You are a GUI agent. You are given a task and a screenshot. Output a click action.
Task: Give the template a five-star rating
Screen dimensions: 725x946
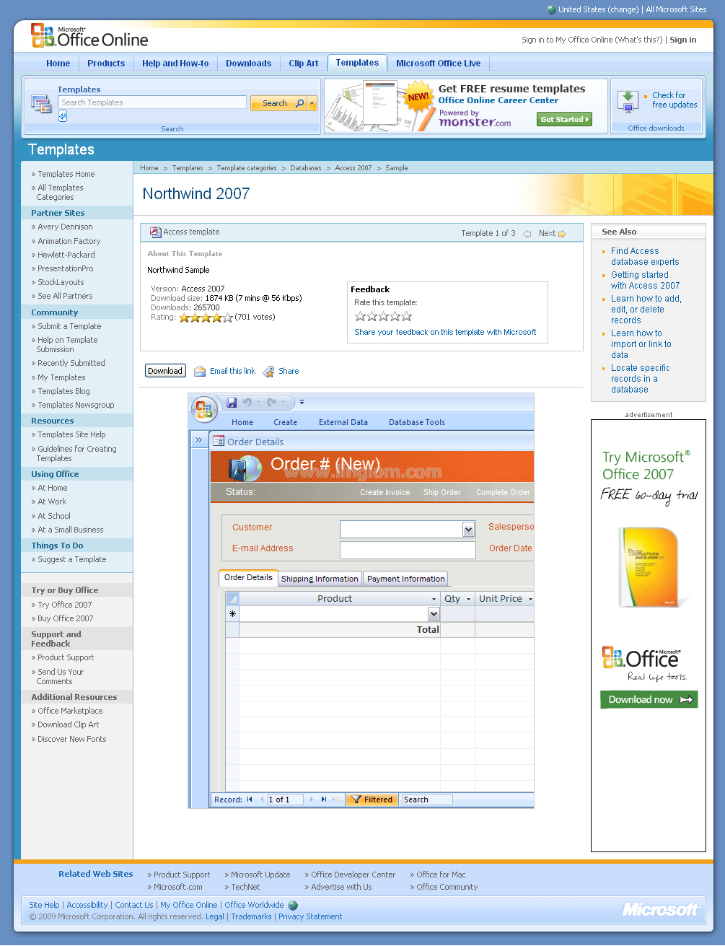click(x=407, y=316)
